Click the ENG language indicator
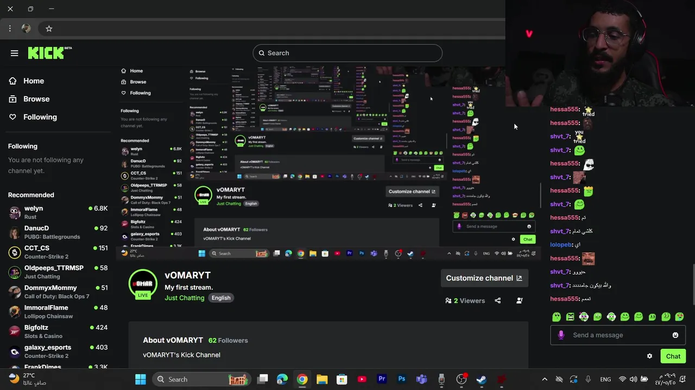Image resolution: width=695 pixels, height=390 pixels. point(605,379)
